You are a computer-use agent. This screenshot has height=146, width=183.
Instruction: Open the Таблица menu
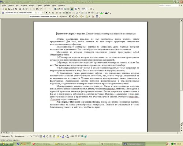point(47,5)
